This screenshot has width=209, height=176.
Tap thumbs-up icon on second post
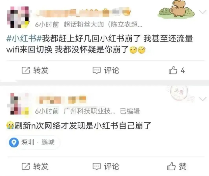171,166
